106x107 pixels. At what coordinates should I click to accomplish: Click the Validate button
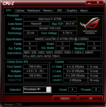[x=65, y=98]
